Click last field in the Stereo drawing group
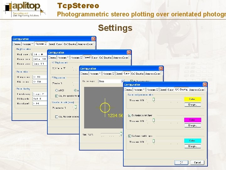Image resolution: width=226 pixels, height=170 pixels. (40, 103)
